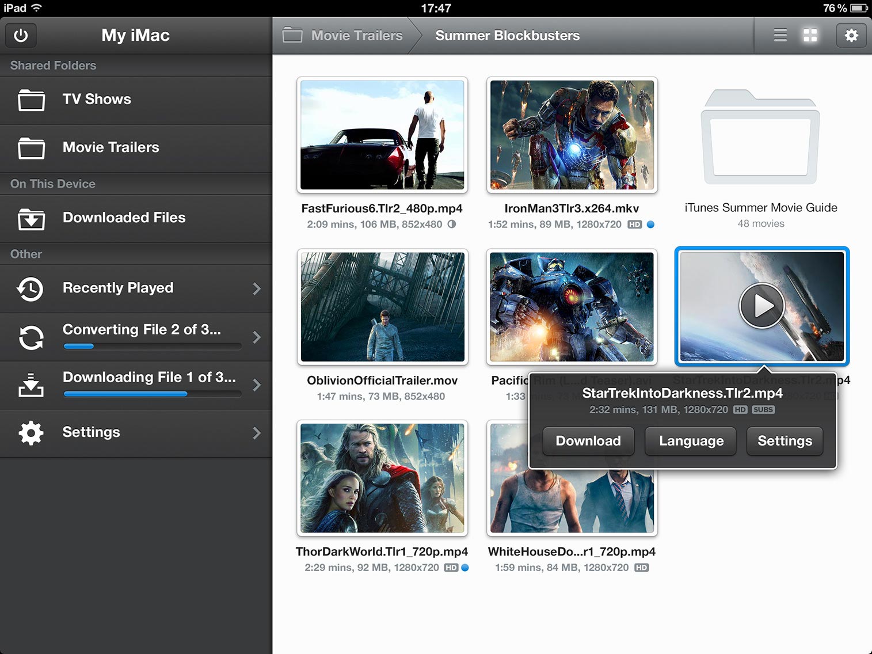This screenshot has width=872, height=654.
Task: Click the downloading file progress bar
Action: 152,394
